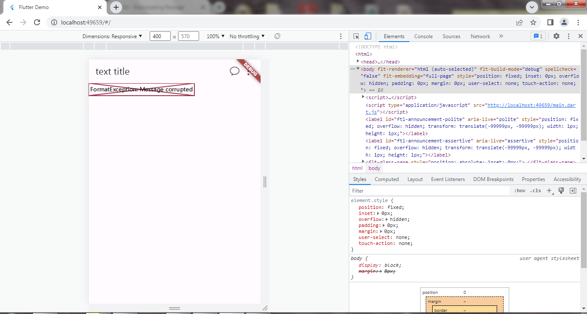Edit the viewport height field 570
The width and height of the screenshot is (587, 314).
point(188,36)
